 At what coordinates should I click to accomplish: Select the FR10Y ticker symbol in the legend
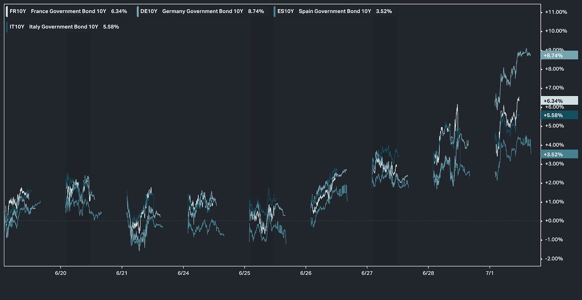(x=18, y=11)
